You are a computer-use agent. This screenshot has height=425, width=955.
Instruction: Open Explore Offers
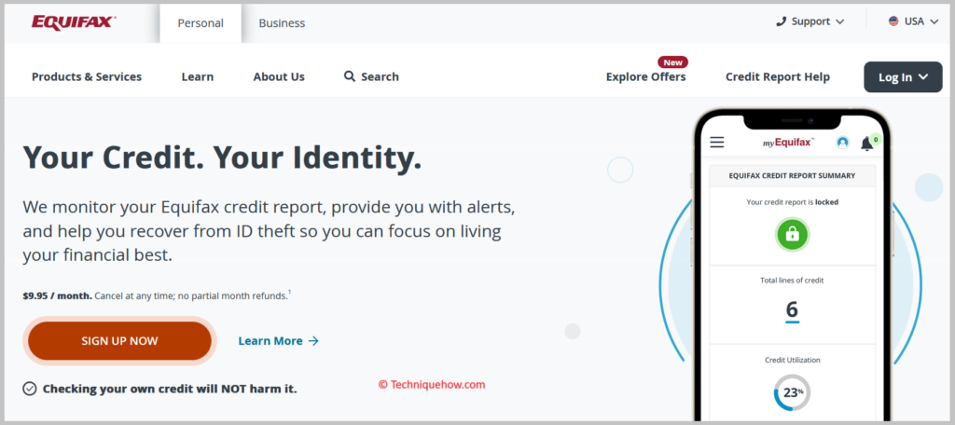pyautogui.click(x=645, y=76)
